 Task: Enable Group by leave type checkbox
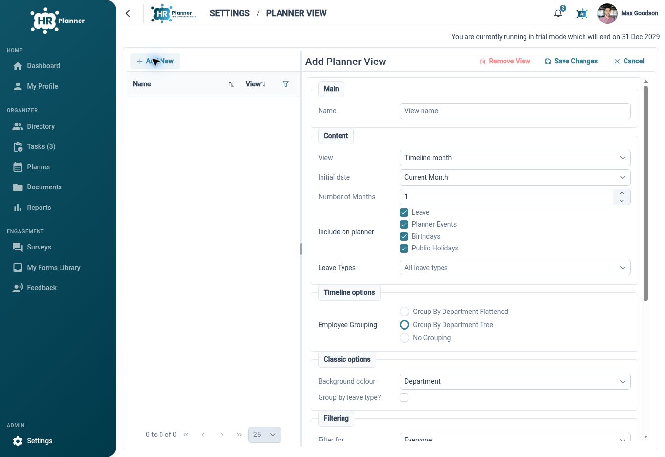(x=404, y=397)
